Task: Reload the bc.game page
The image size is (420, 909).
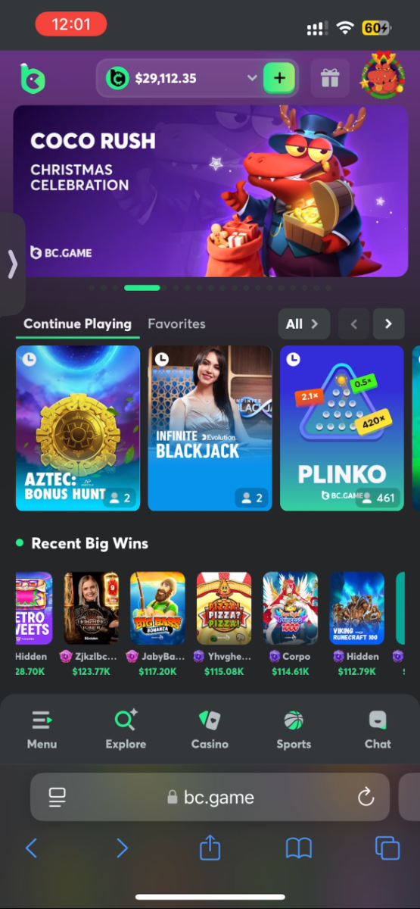Action: point(366,797)
